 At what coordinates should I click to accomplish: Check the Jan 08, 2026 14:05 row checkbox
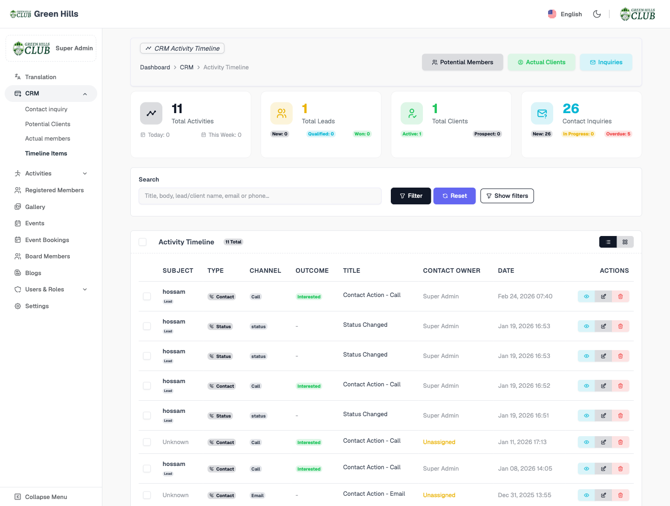[147, 469]
